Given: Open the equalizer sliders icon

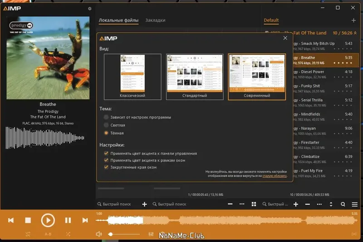Looking at the screenshot, I should (x=151, y=234).
